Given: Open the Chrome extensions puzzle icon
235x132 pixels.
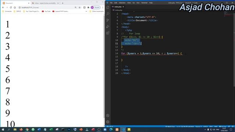Looking at the screenshot, I should click(x=88, y=7).
